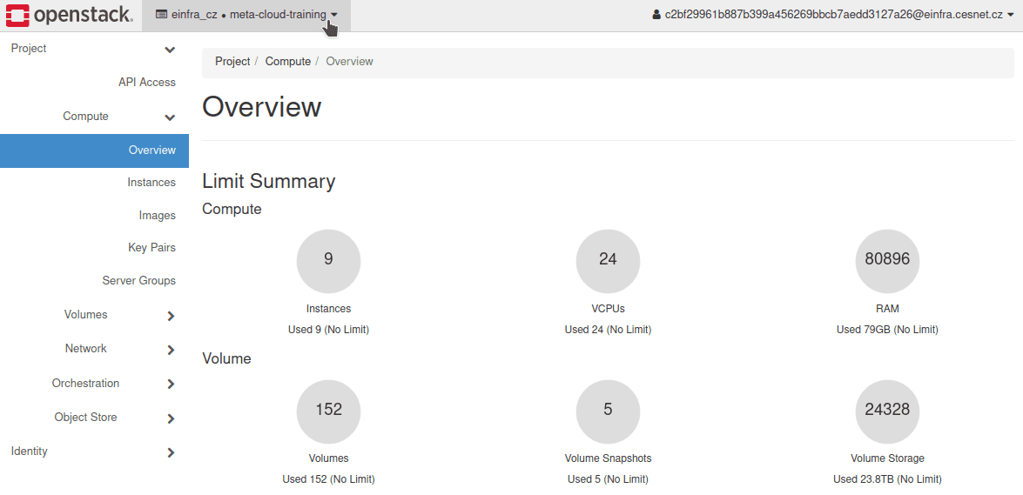Click the Instances usage pie chart
The height and width of the screenshot is (495, 1023).
(328, 260)
